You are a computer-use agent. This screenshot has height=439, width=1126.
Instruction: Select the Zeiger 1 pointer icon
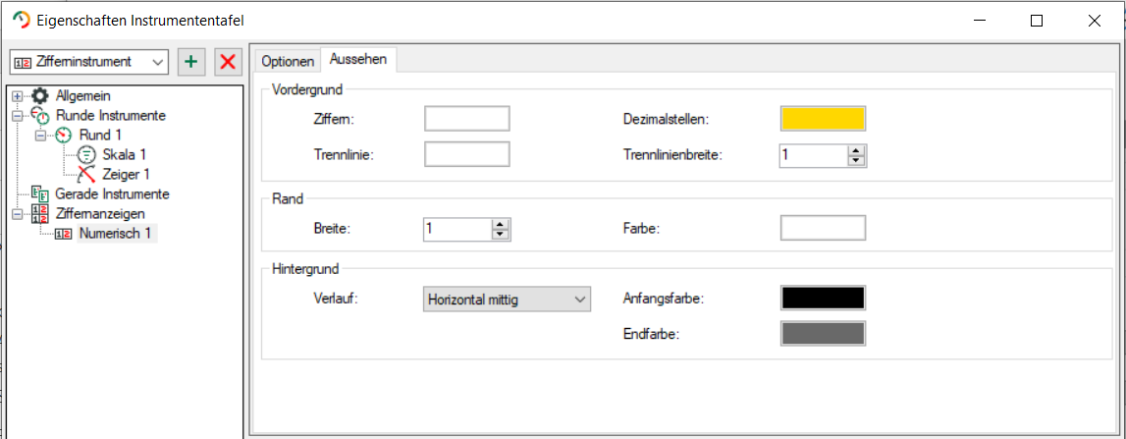pyautogui.click(x=86, y=174)
